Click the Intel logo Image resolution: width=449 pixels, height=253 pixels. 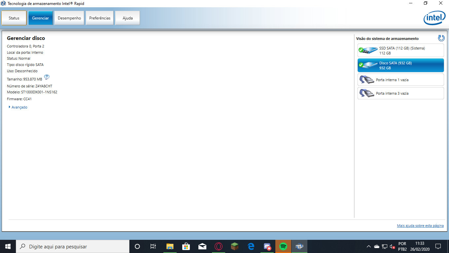click(434, 18)
